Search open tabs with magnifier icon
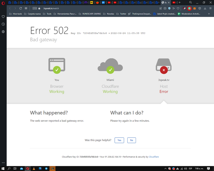Image resolution: width=214 pixels, height=171 pixels. tap(191, 2)
